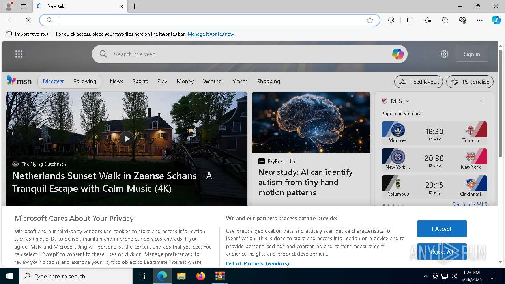Show hidden system tray icons
Image resolution: width=505 pixels, height=284 pixels.
(425, 276)
